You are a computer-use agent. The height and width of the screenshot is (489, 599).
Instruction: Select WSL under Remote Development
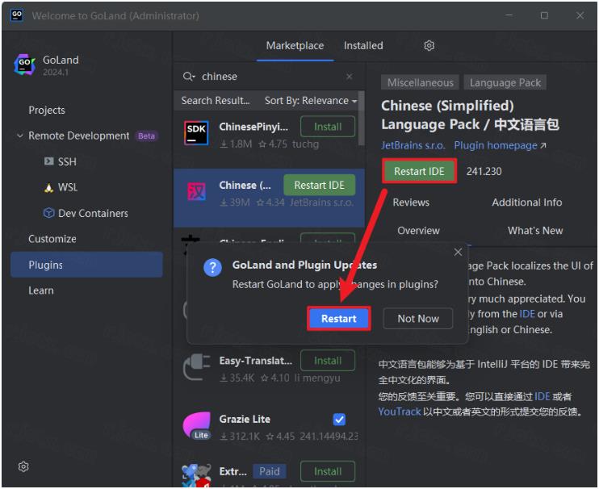coord(68,187)
